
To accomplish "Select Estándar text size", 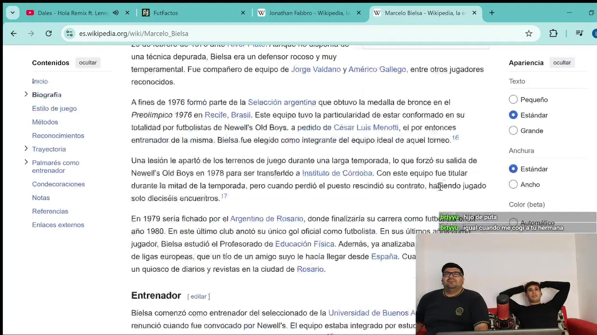I will pos(513,115).
